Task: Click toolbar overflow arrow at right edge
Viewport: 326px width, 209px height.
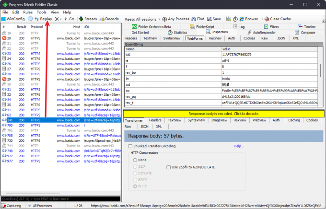Action: click(x=324, y=21)
